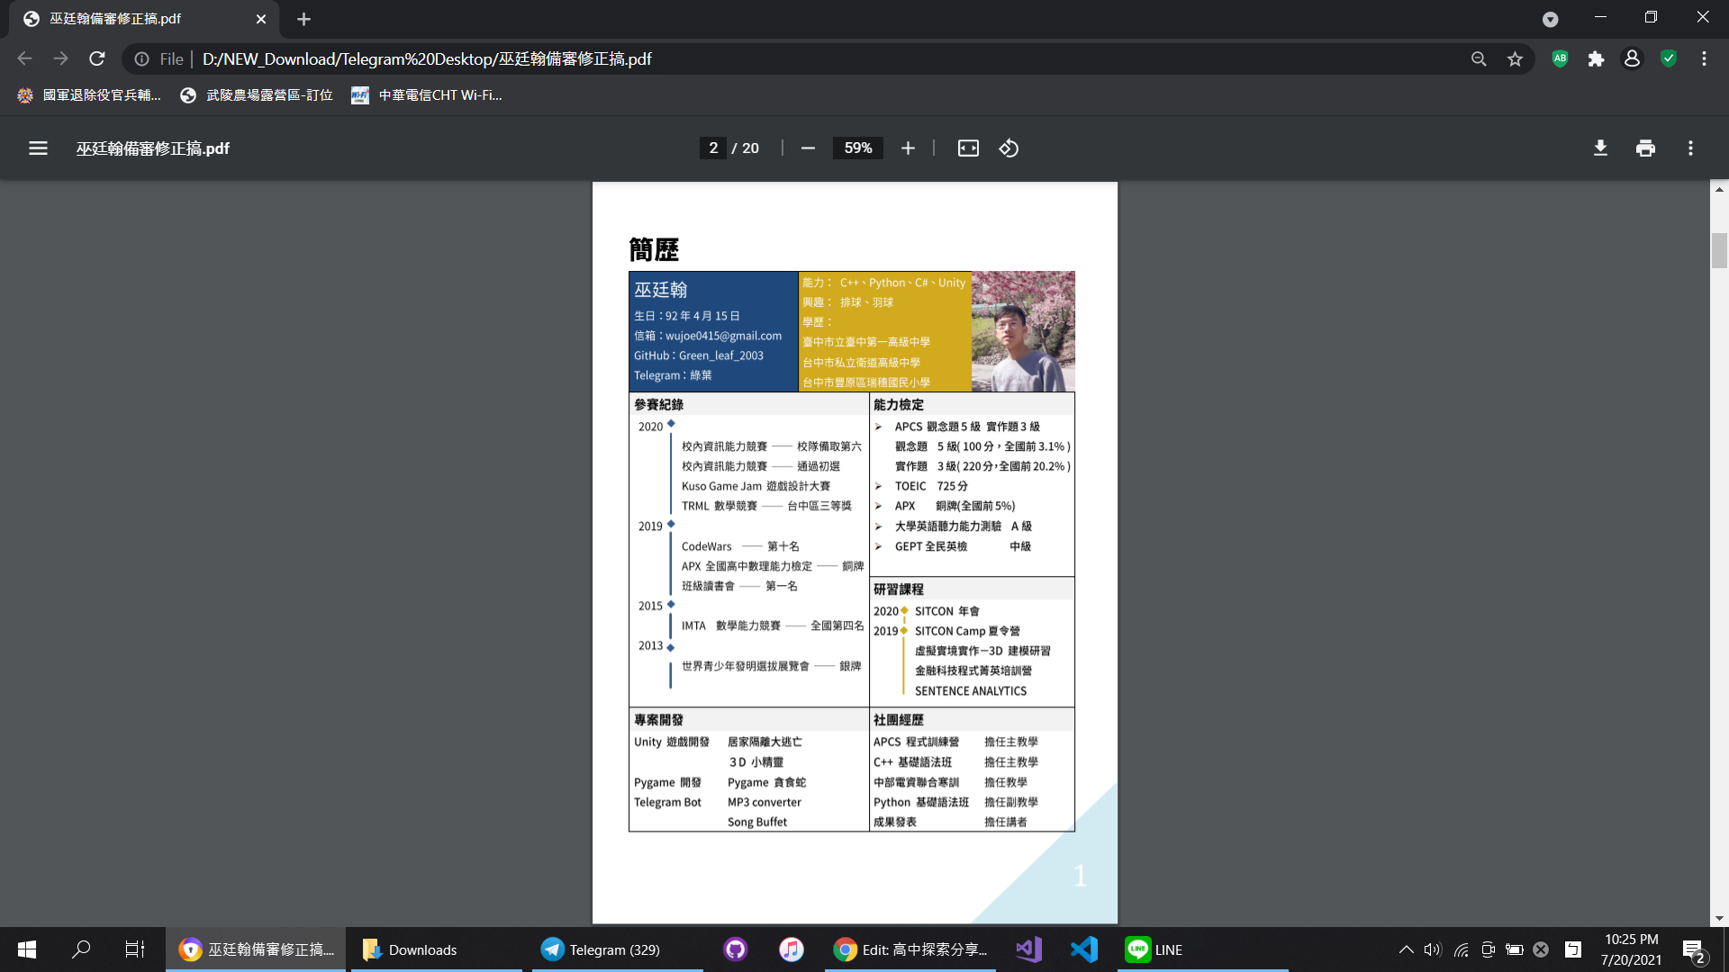Rotate the PDF counterclockwise
1729x972 pixels.
(1009, 148)
